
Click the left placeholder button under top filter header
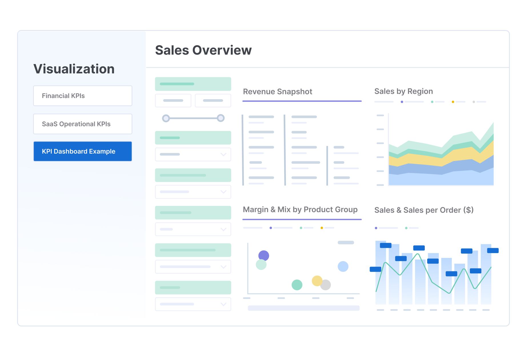point(173,101)
